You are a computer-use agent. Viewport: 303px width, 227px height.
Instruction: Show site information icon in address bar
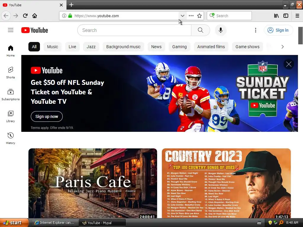[64, 16]
